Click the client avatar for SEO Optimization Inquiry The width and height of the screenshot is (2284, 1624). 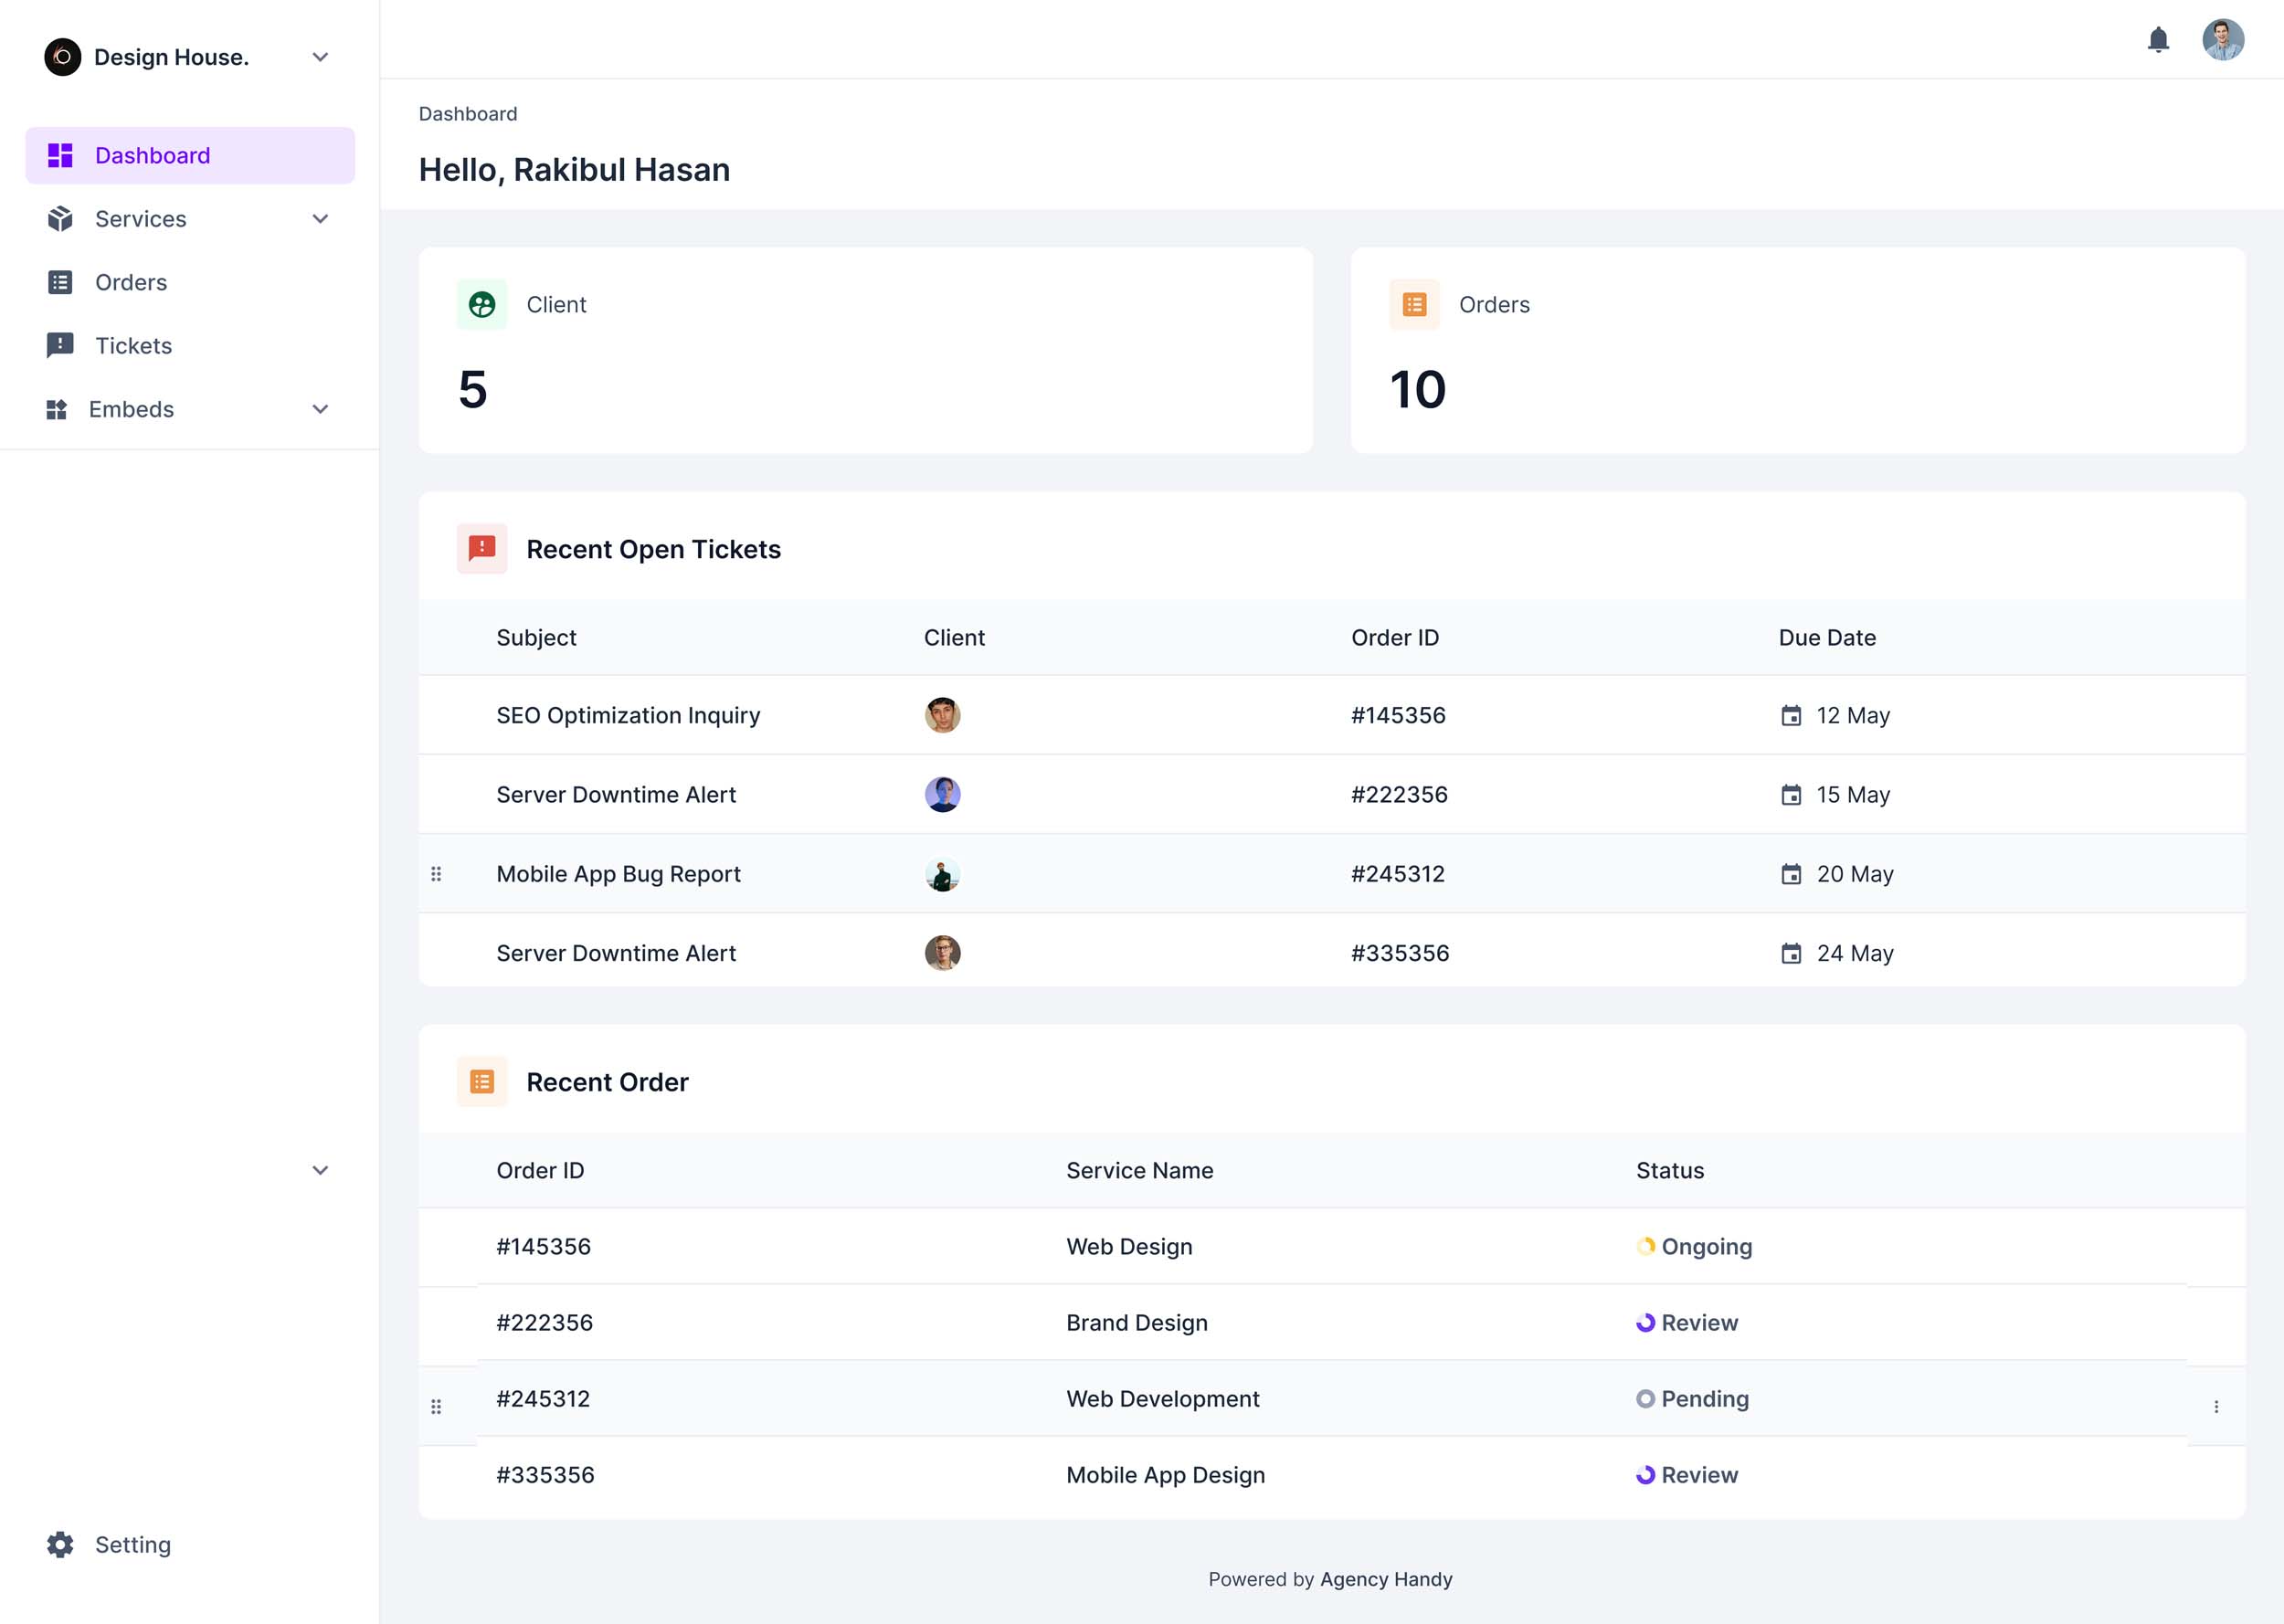942,715
